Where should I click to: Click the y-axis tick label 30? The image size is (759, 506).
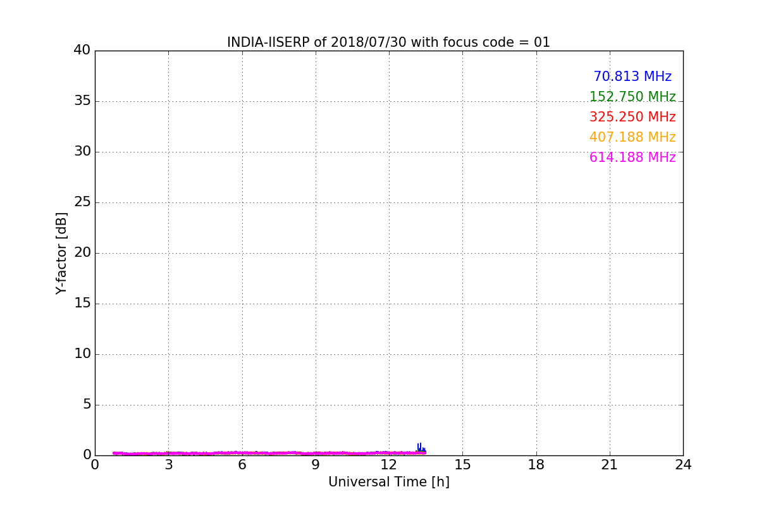click(x=82, y=152)
